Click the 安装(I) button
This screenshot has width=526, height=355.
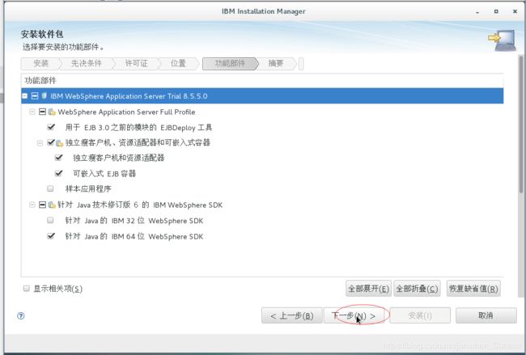420,315
